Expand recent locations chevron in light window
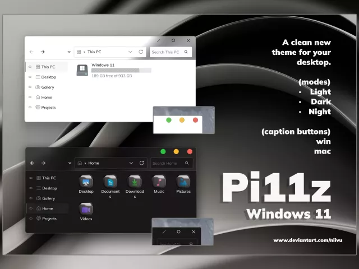 tap(69, 52)
